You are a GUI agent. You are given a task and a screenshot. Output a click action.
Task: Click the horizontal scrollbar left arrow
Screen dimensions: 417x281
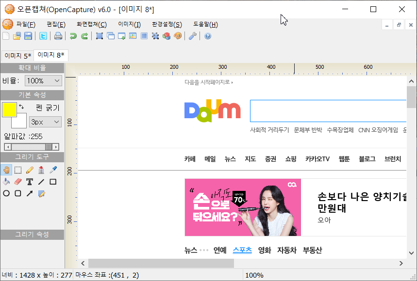pos(83,263)
